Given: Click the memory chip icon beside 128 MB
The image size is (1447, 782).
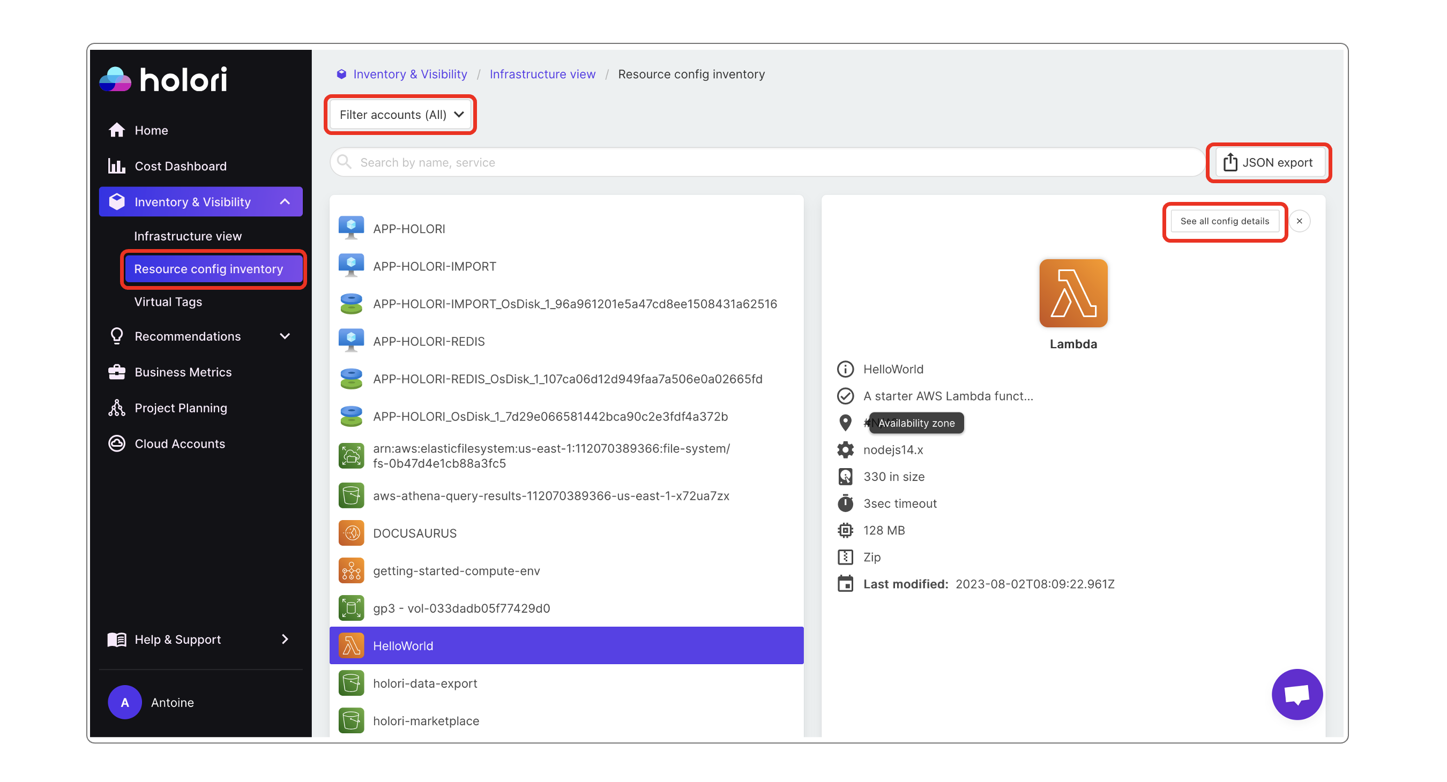Looking at the screenshot, I should pyautogui.click(x=845, y=530).
